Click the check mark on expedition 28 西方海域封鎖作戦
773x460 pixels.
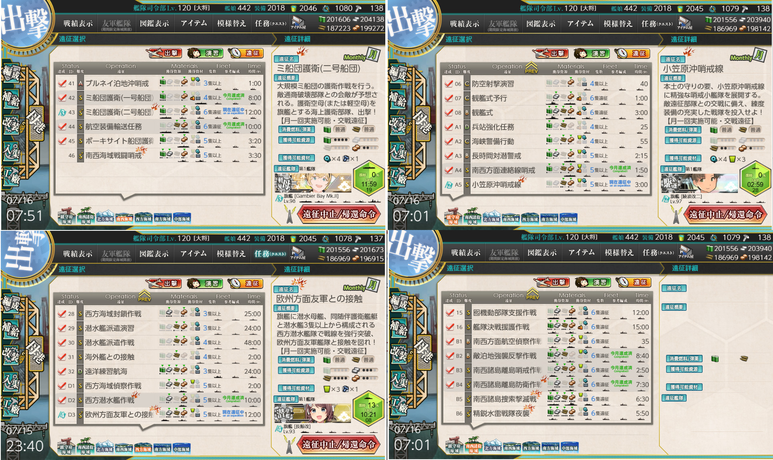point(62,314)
